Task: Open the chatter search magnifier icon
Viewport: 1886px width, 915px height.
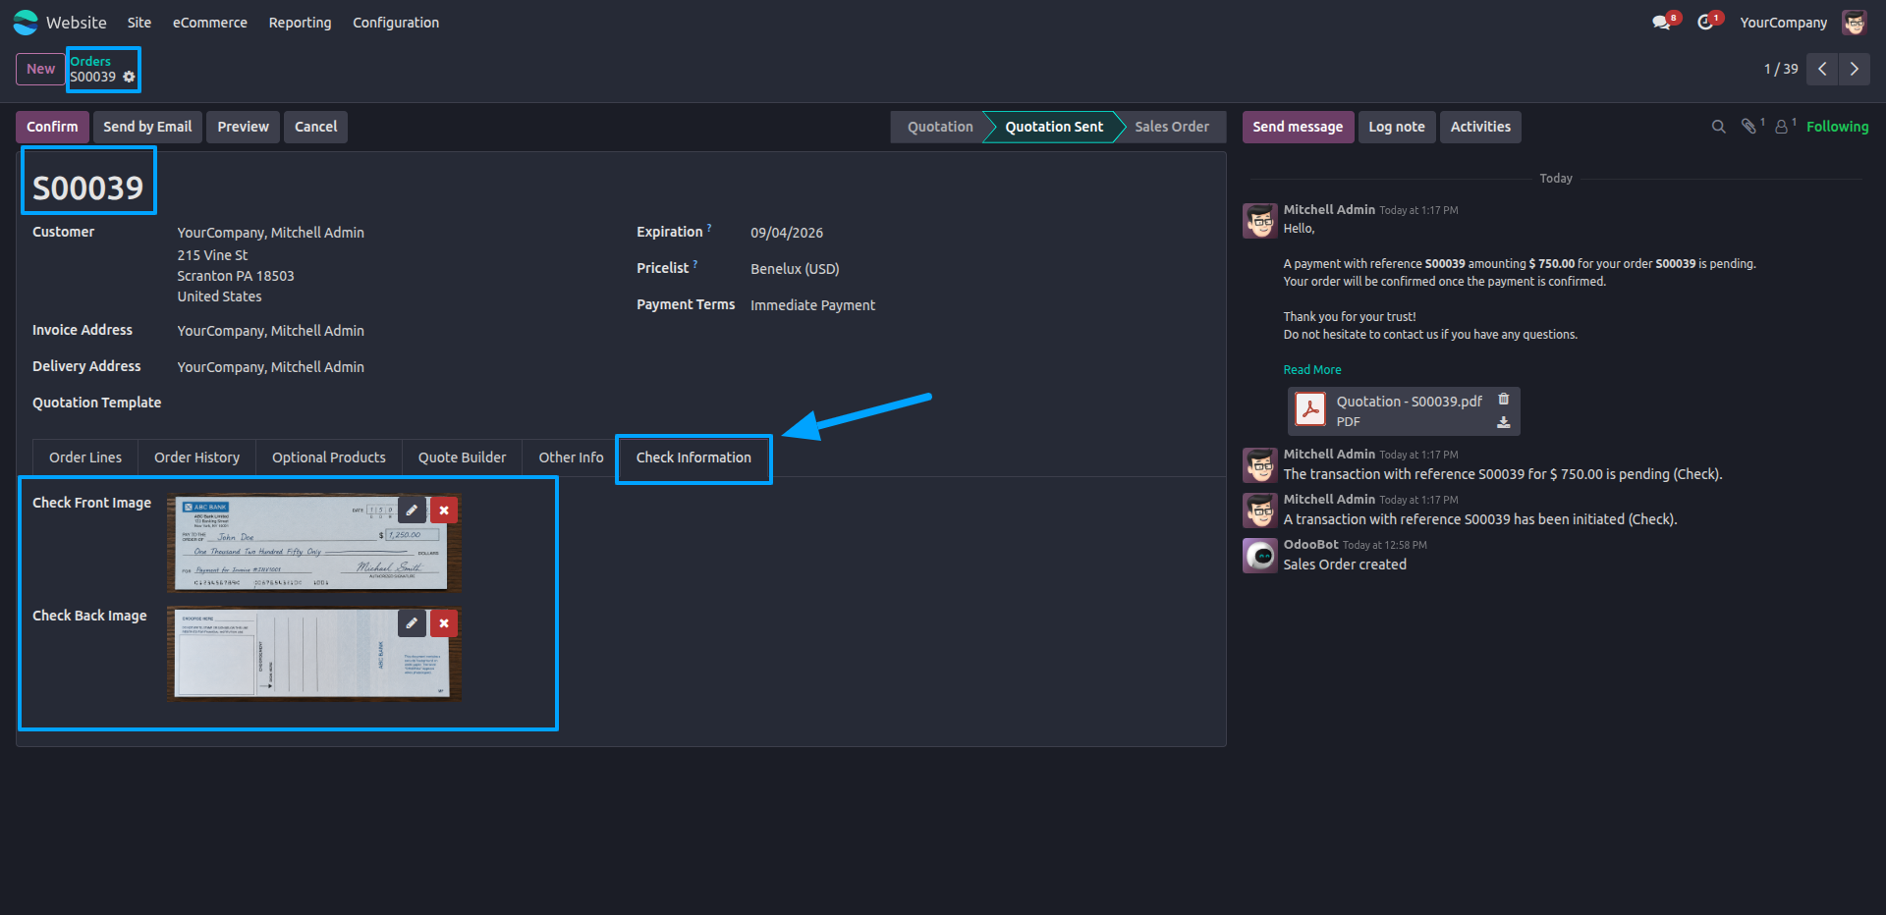Action: (1718, 127)
